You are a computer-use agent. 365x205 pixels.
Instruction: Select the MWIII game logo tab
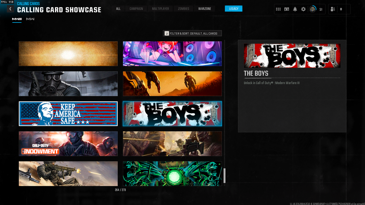click(17, 19)
